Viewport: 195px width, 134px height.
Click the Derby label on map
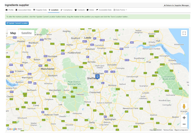[92, 122]
